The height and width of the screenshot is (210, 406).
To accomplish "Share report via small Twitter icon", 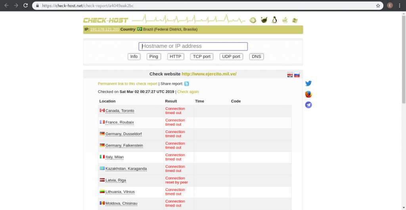I will [186, 84].
